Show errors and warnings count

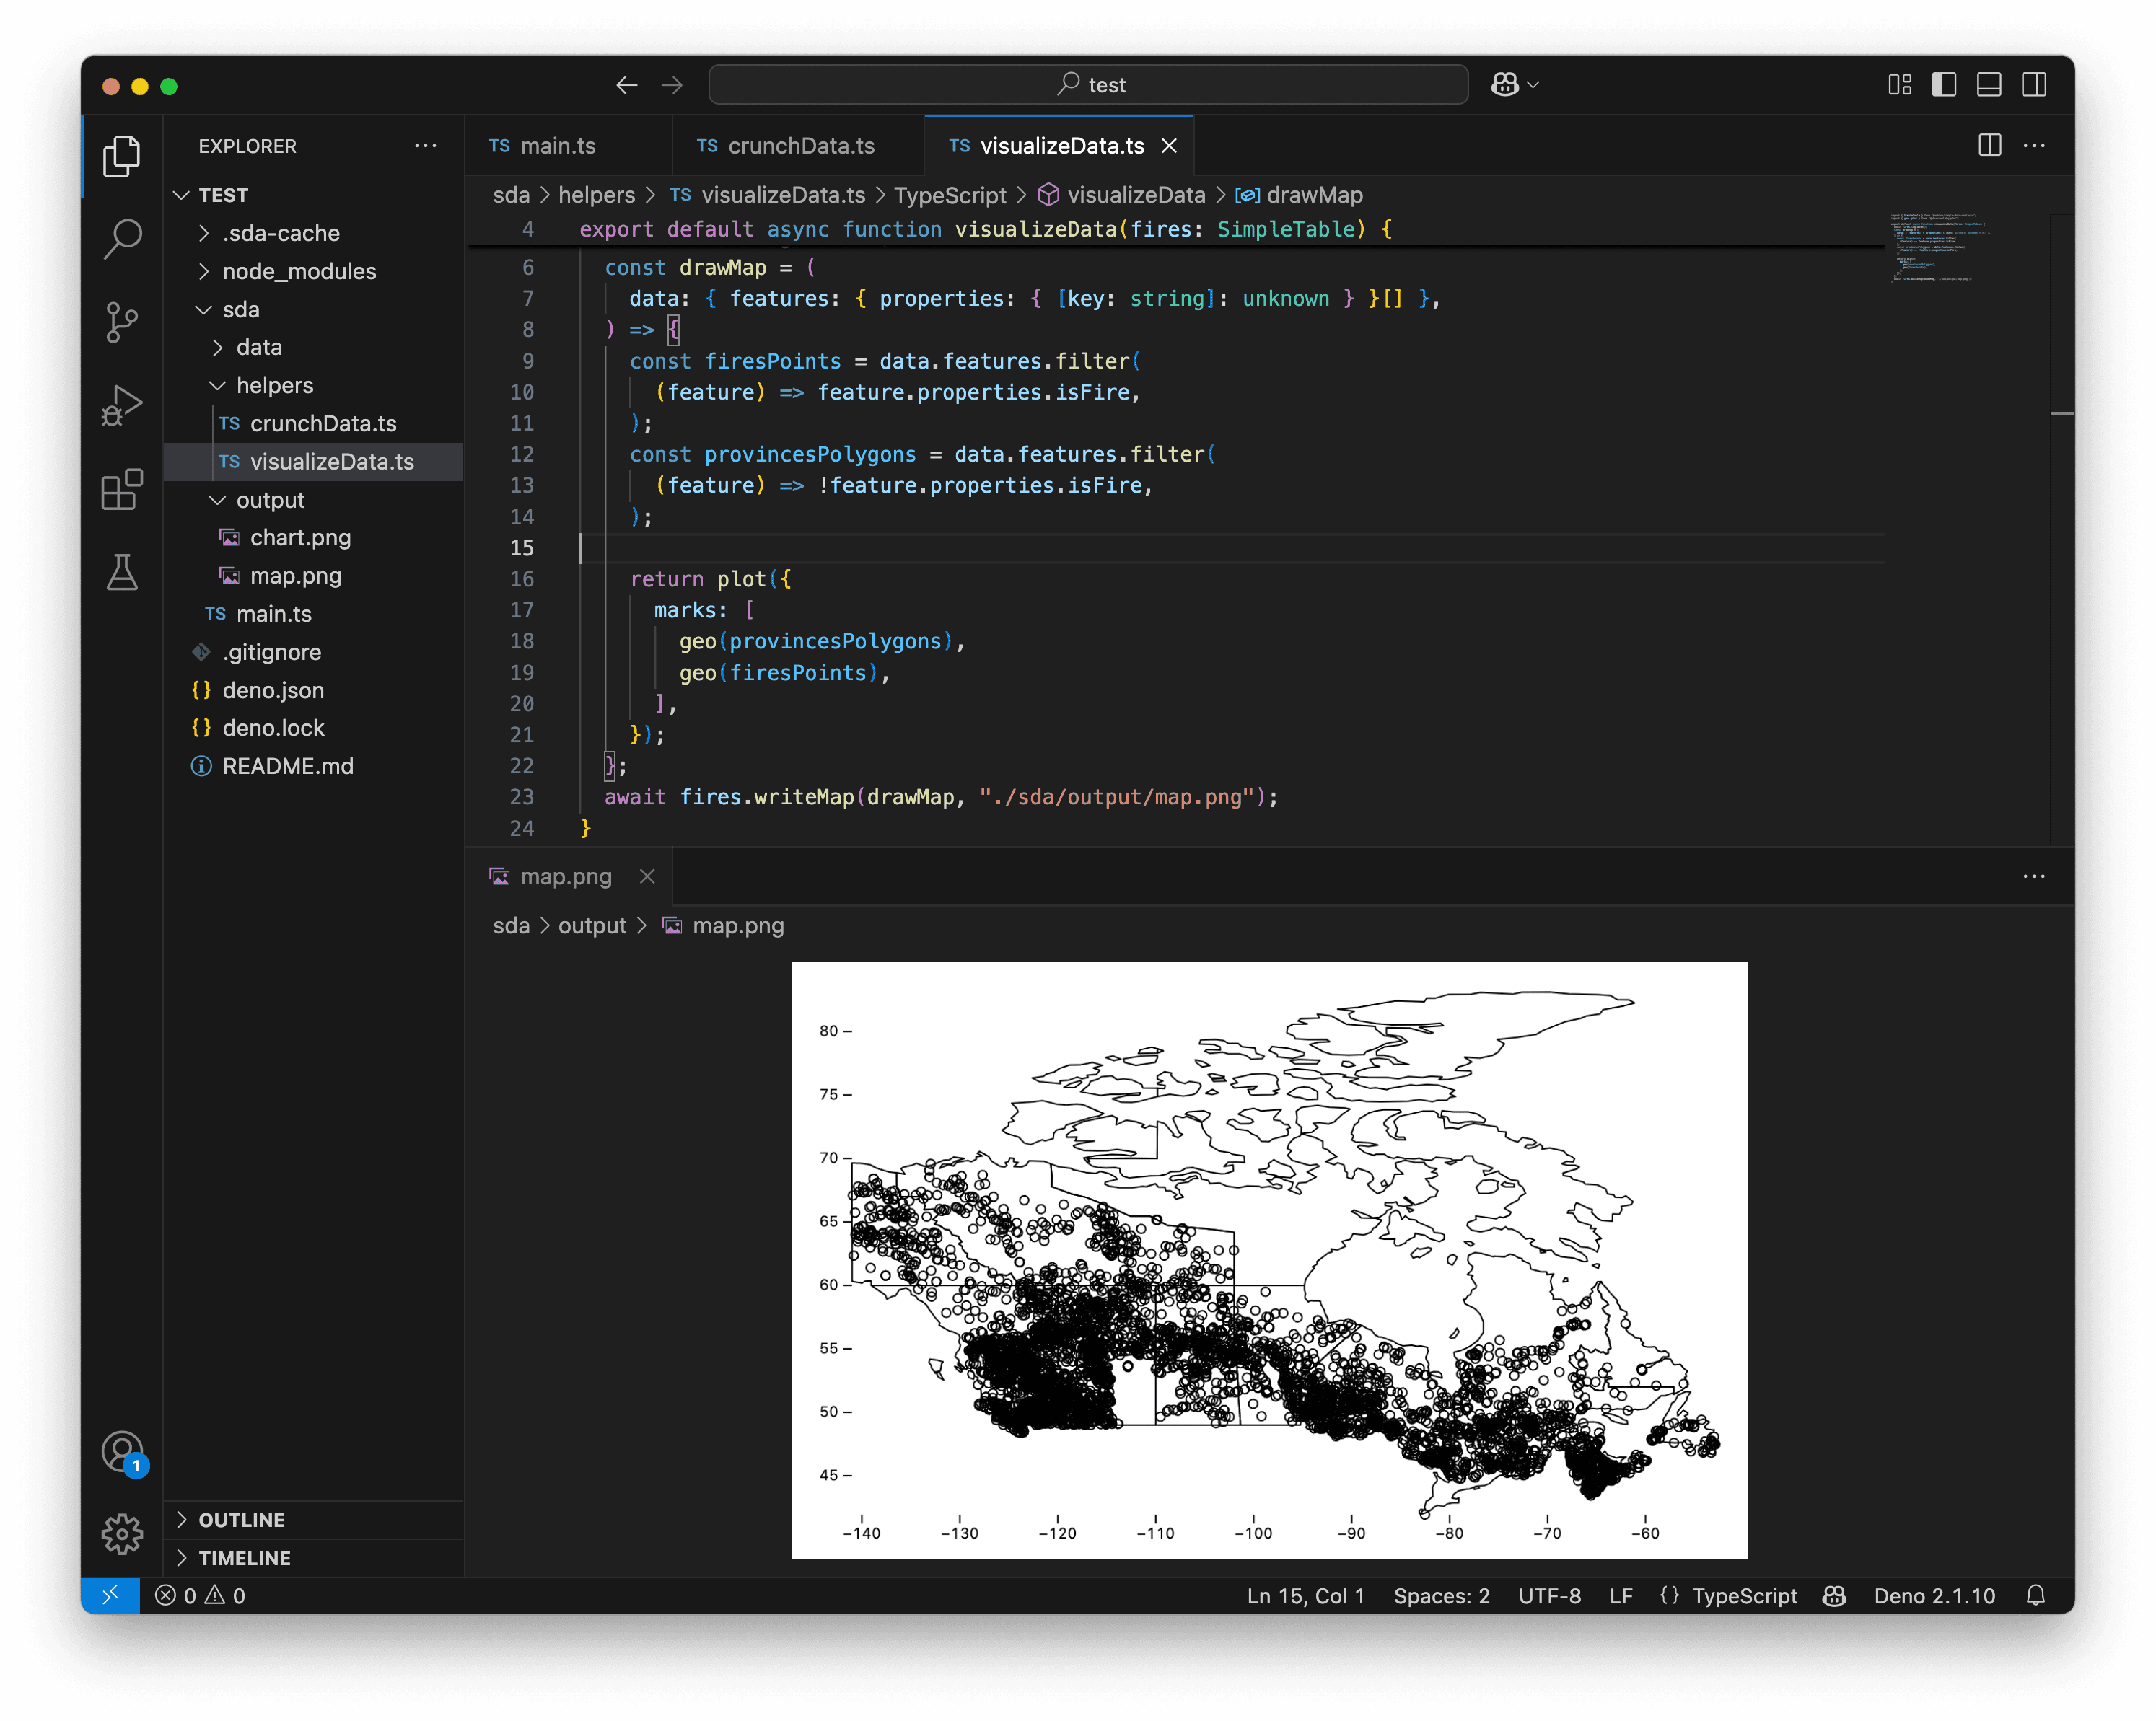[200, 1595]
